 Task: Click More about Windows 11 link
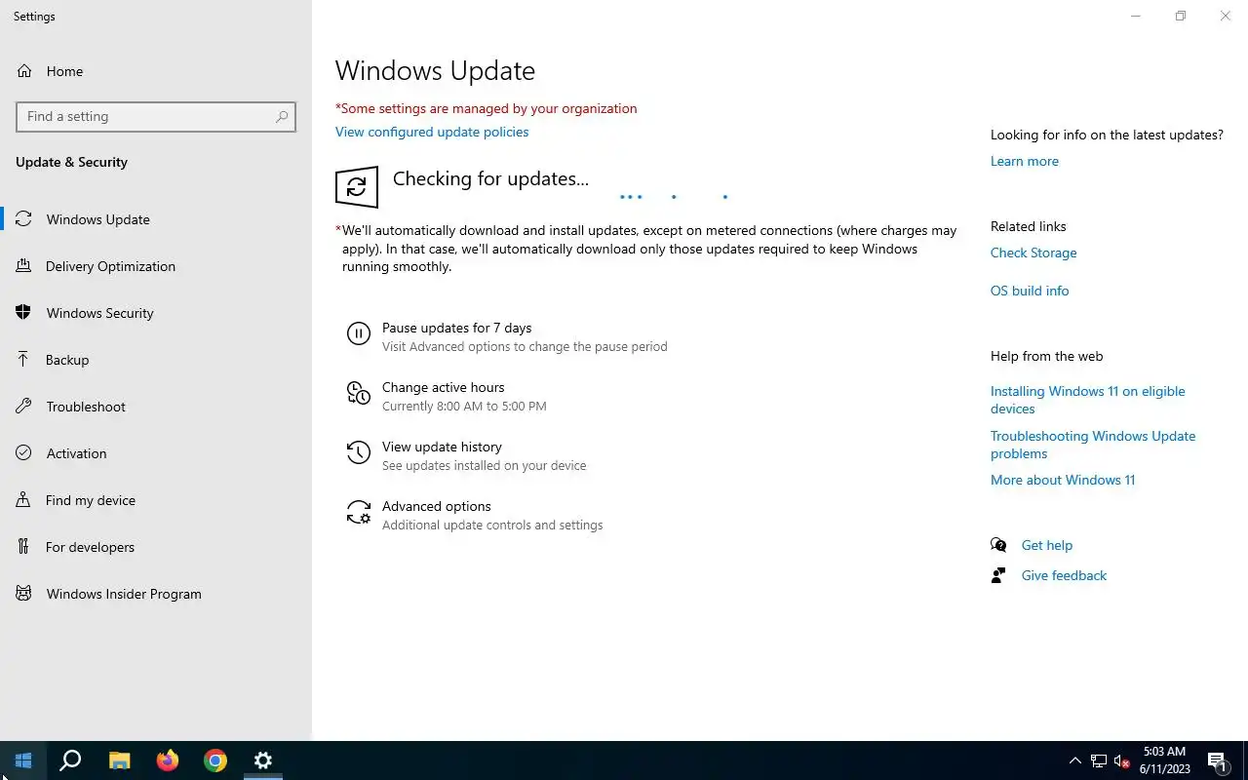pos(1063,480)
